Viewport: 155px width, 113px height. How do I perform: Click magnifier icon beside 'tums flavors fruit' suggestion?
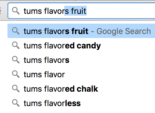pos(16,31)
